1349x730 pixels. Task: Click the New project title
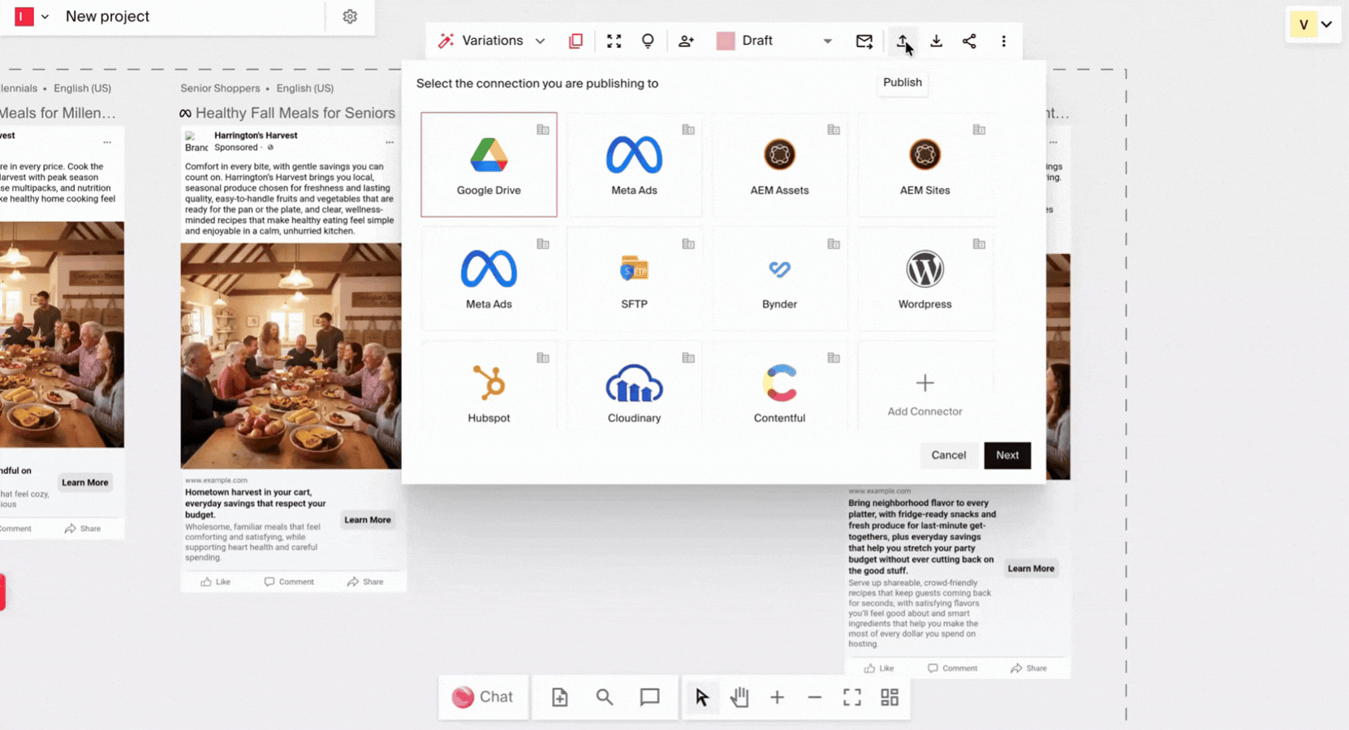click(107, 16)
